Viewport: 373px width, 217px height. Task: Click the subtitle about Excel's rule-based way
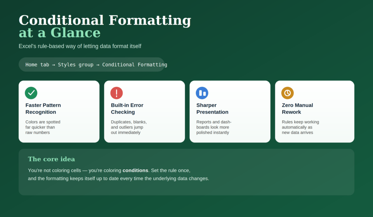[x=80, y=46]
